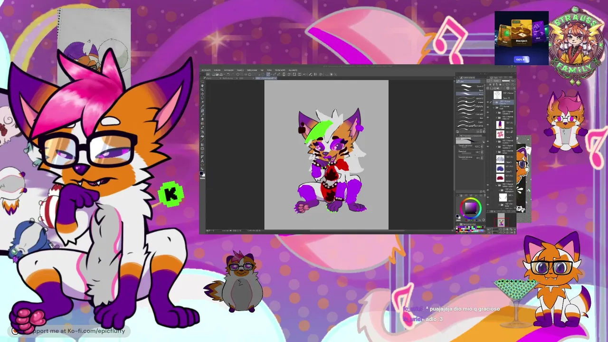Hide the expresiones folder layer
Screen dimensions: 608x342
488,190
